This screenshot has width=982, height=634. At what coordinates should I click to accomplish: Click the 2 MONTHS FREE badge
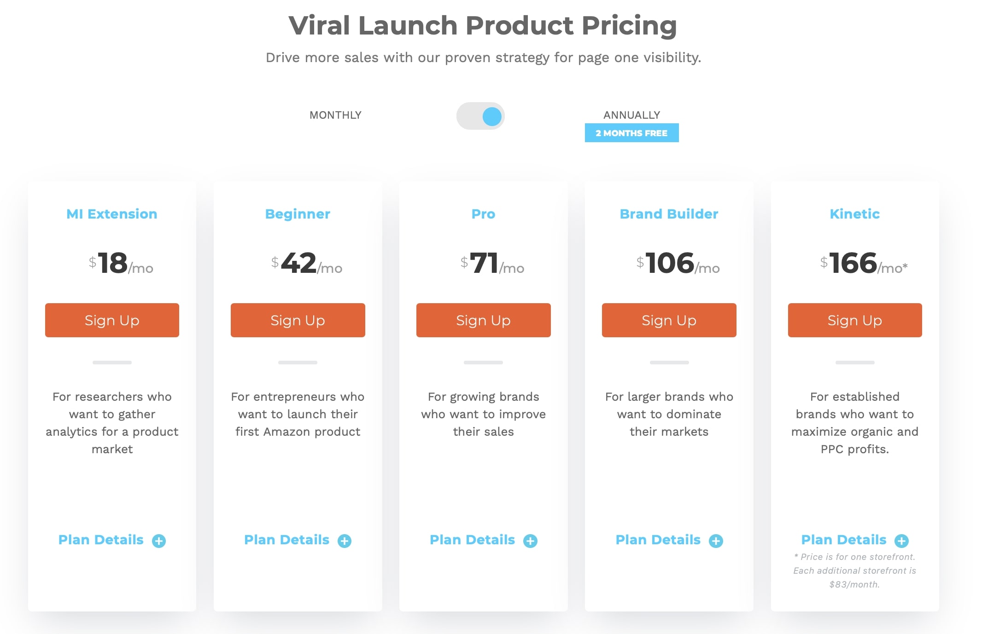631,133
